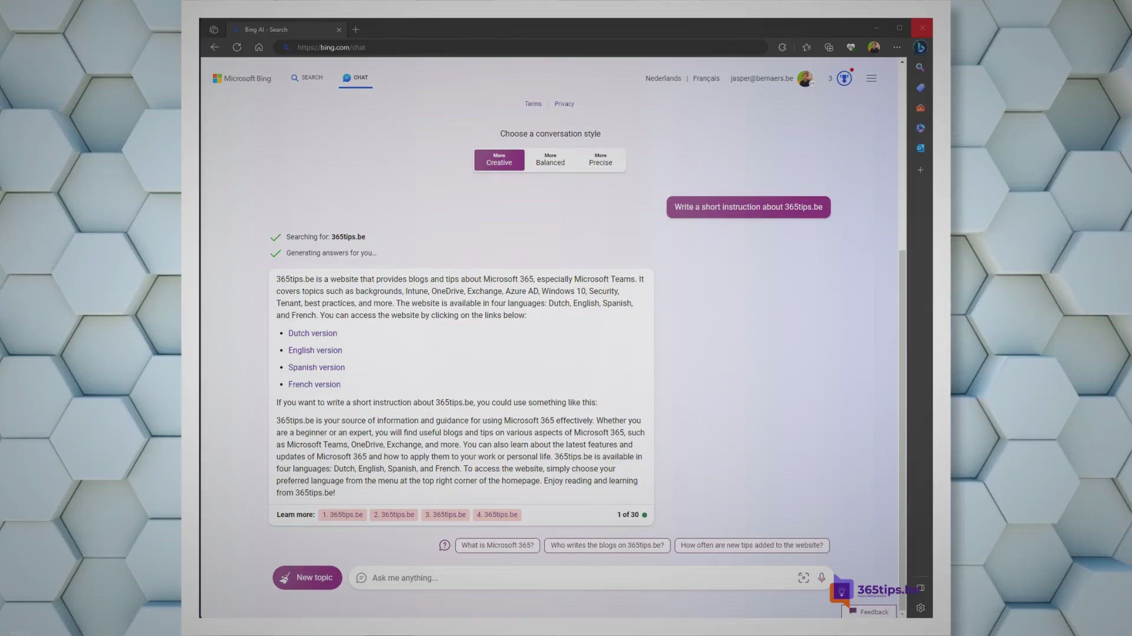Open the sidebar Microsoft 365 icon
Image resolution: width=1132 pixels, height=636 pixels.
tap(920, 128)
